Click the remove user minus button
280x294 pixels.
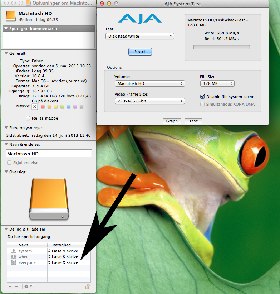point(16,286)
